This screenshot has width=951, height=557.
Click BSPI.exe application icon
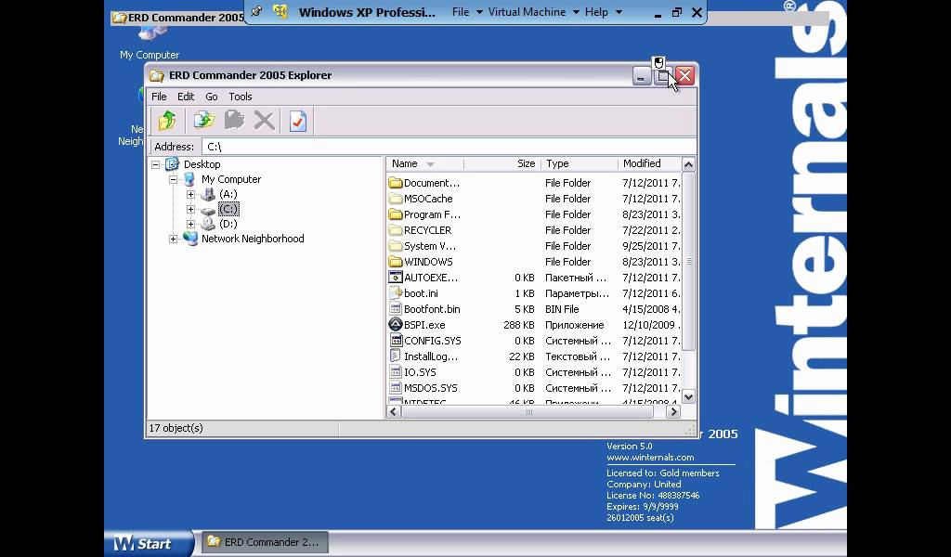(396, 325)
